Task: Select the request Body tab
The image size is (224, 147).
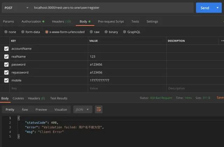Action: pyautogui.click(x=85, y=22)
